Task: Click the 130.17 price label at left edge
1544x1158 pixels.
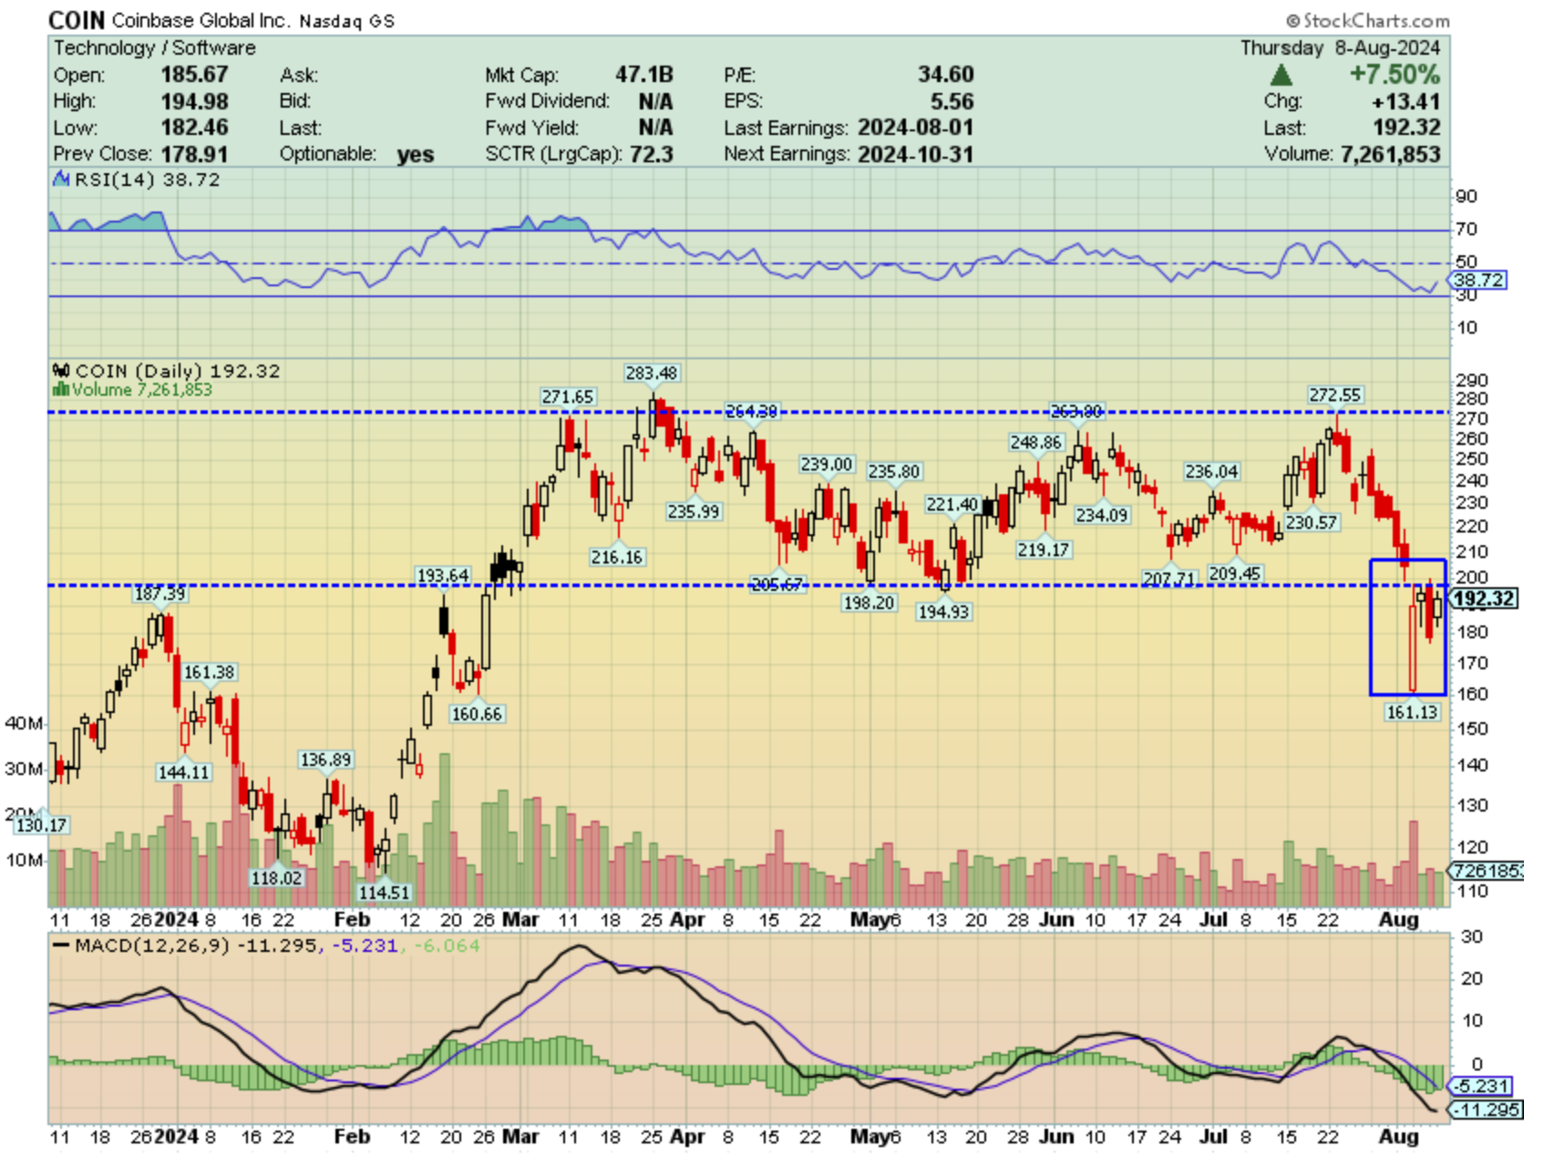Action: click(41, 825)
